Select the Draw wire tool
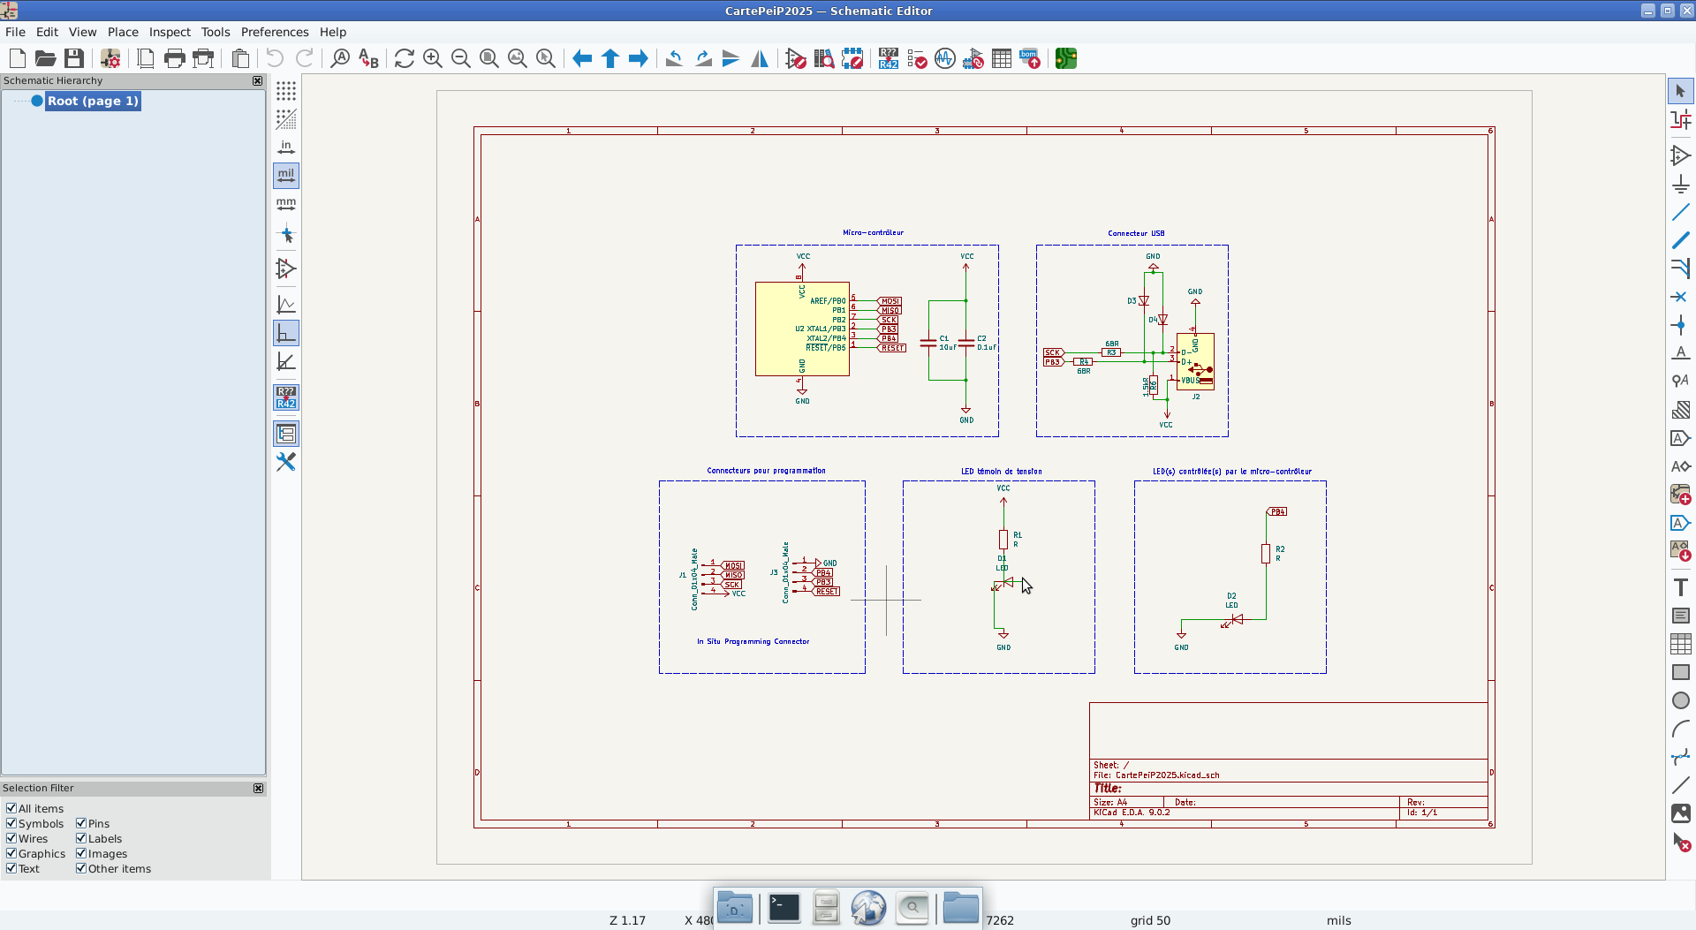This screenshot has height=930, width=1696. pos(1680,212)
